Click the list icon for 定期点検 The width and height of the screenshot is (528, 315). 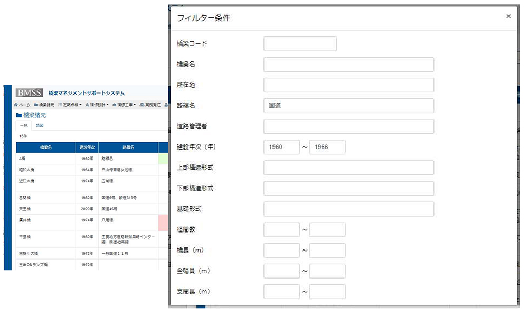[x=60, y=105]
